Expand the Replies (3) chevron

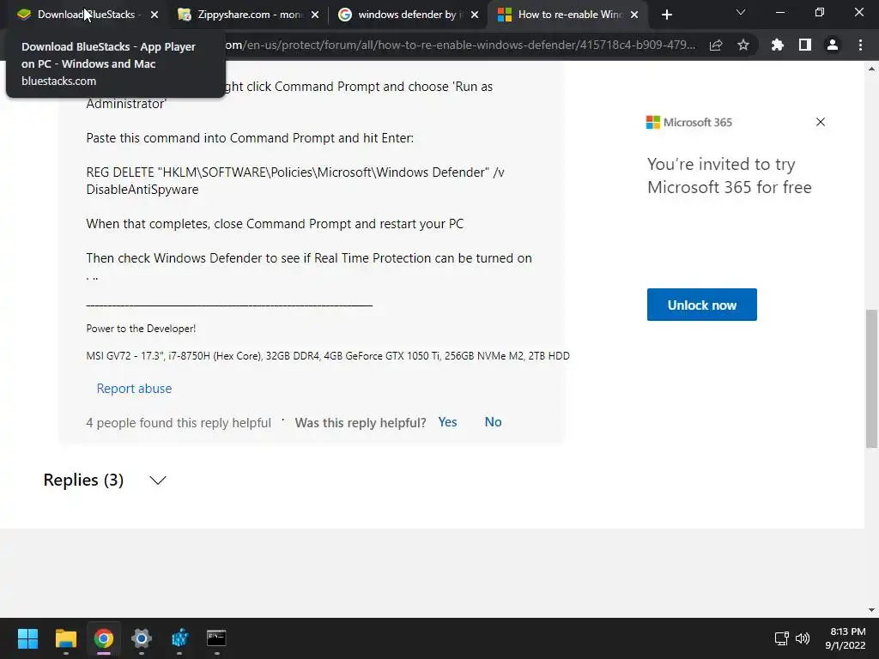coord(158,481)
